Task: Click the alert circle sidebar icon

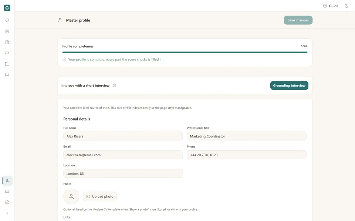Action: 7,21
